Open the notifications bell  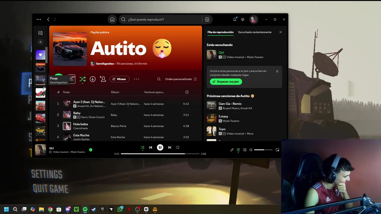(235, 19)
